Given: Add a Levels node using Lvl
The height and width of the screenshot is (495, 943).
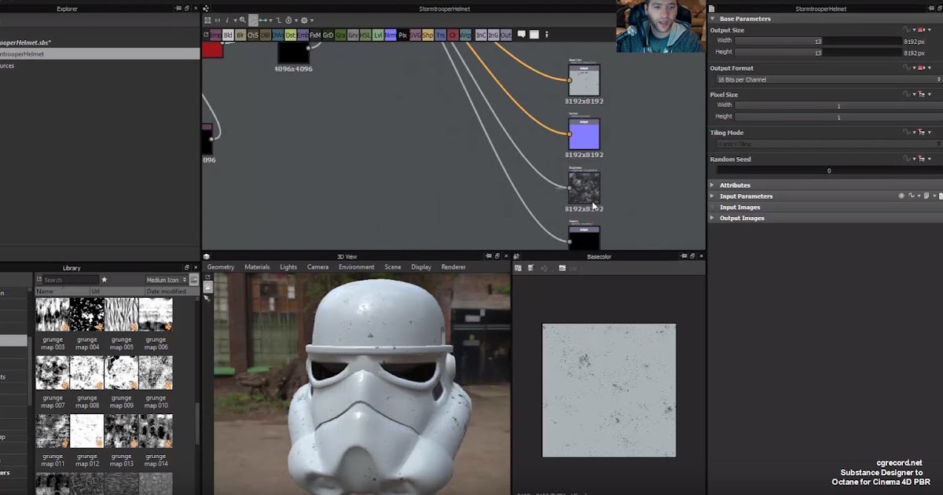Looking at the screenshot, I should coord(378,35).
